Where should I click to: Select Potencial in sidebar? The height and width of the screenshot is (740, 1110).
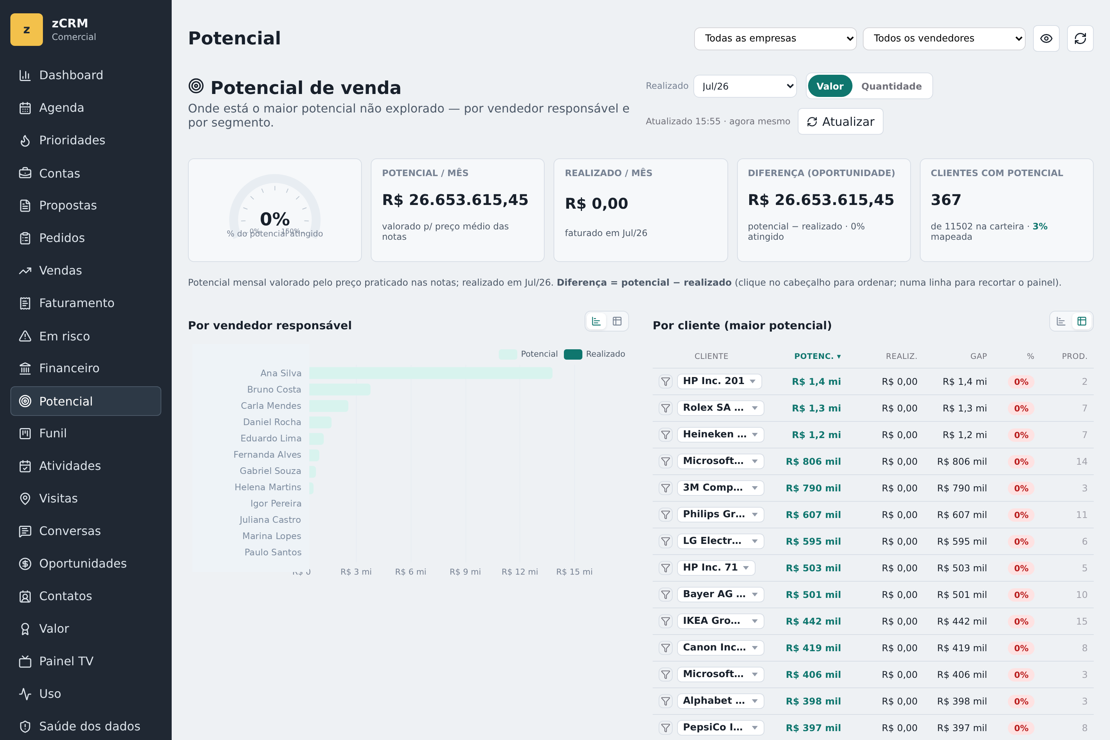click(x=85, y=401)
